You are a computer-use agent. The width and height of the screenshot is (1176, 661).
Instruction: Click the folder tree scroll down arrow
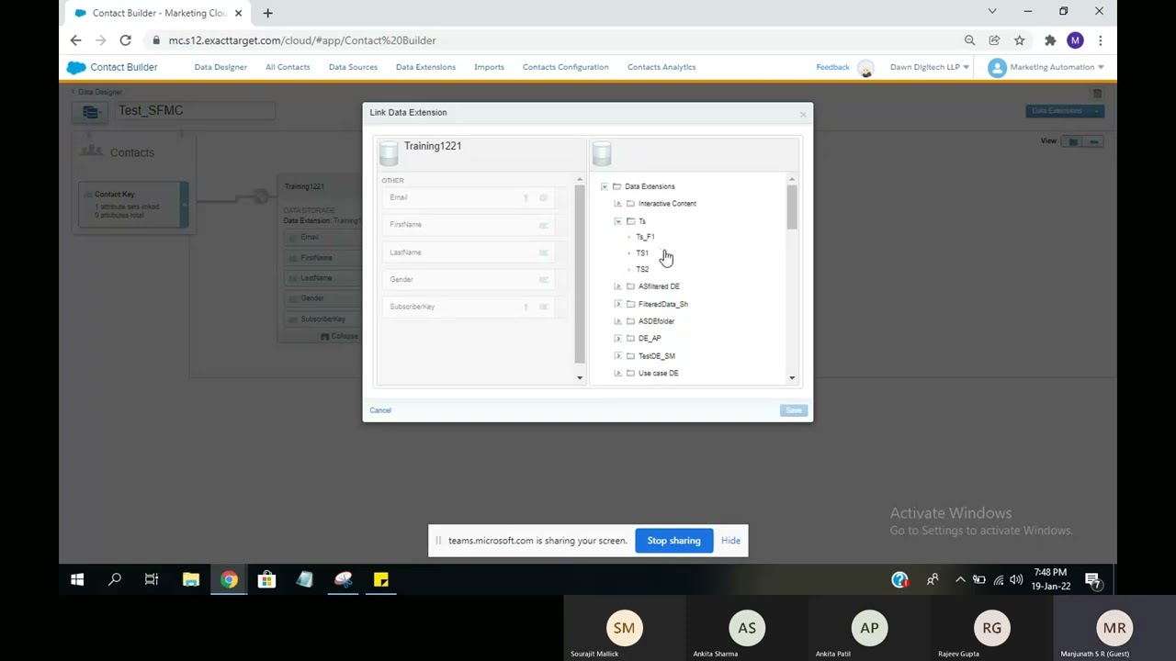point(792,377)
